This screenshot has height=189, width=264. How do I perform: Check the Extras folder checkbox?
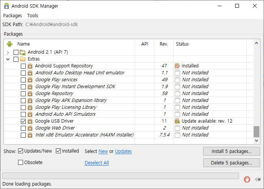pos(16,59)
